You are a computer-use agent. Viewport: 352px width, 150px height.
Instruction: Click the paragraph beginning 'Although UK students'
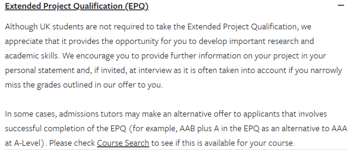pos(173,56)
